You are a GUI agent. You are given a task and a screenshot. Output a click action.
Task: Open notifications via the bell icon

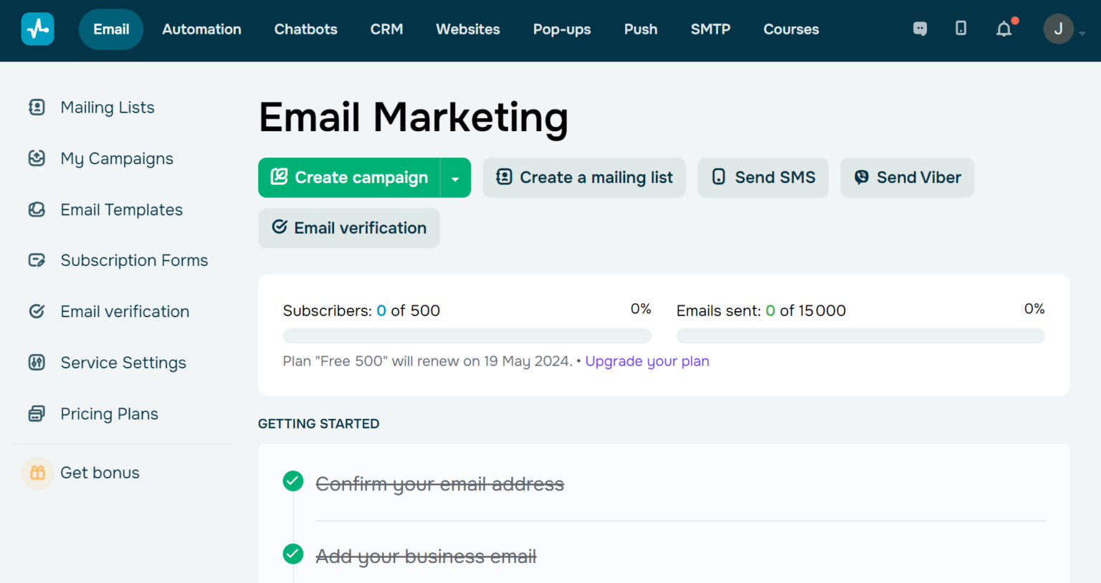(1004, 29)
